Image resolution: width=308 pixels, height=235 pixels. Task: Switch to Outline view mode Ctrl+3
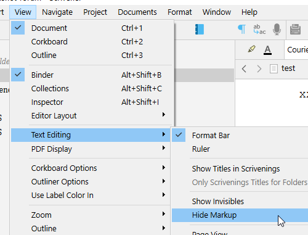tap(92, 55)
